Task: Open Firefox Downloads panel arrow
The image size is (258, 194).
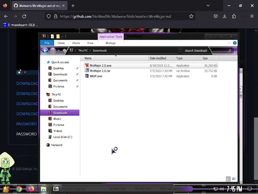Action: click(x=224, y=16)
